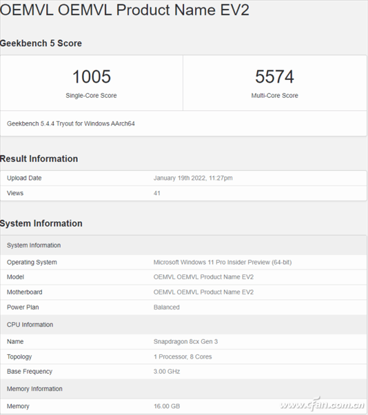
Task: Select the Single-Core Score label
Action: [x=91, y=96]
